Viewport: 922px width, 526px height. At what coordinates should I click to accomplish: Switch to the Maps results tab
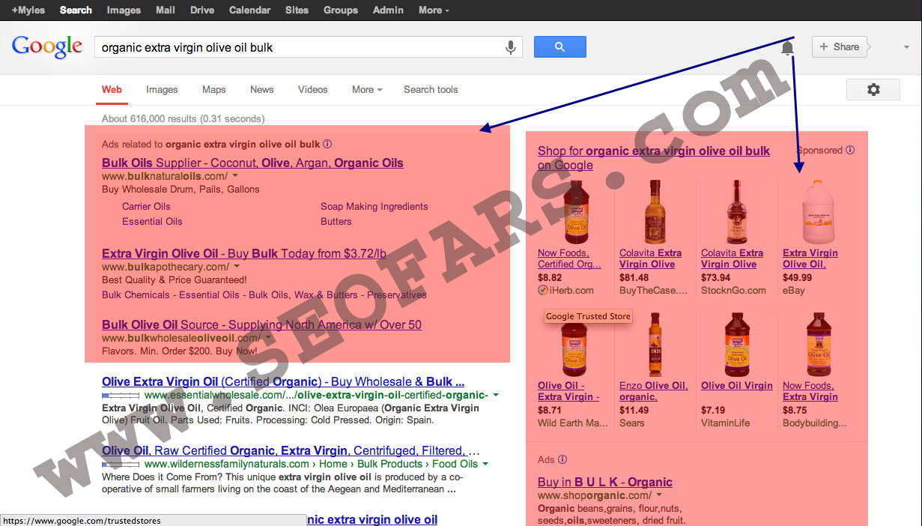[213, 89]
